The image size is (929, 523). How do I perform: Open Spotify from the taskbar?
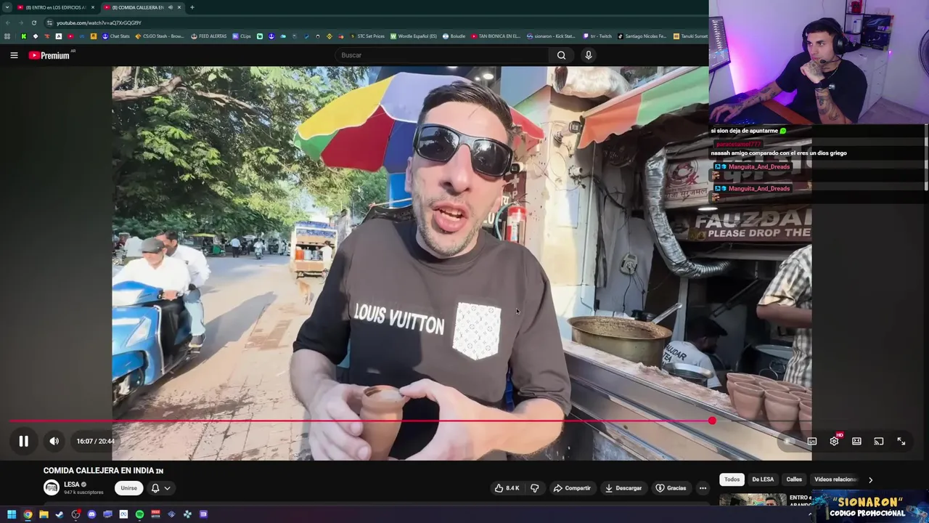pos(139,514)
